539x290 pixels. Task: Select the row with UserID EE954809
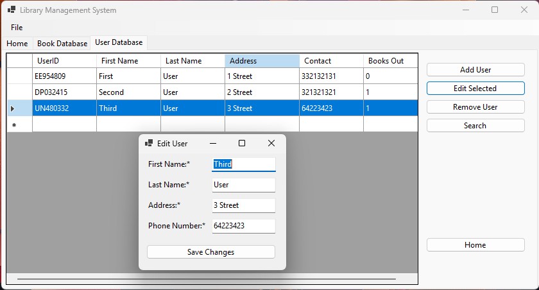click(x=64, y=76)
